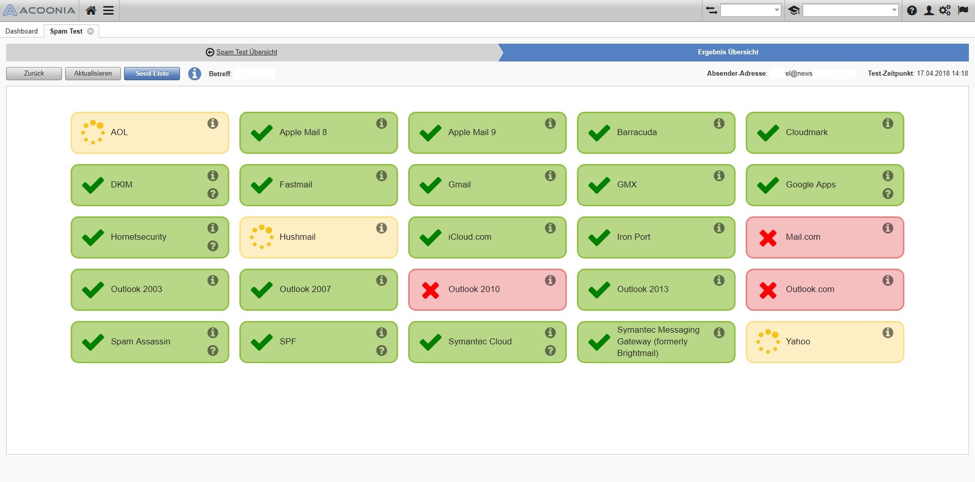Show info for Outlook 2003 card

(213, 280)
